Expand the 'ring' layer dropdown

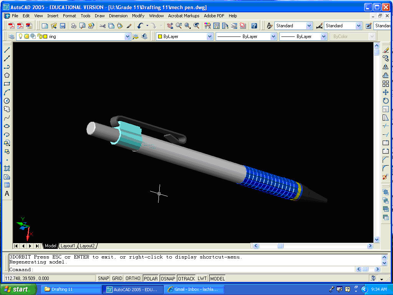click(128, 36)
